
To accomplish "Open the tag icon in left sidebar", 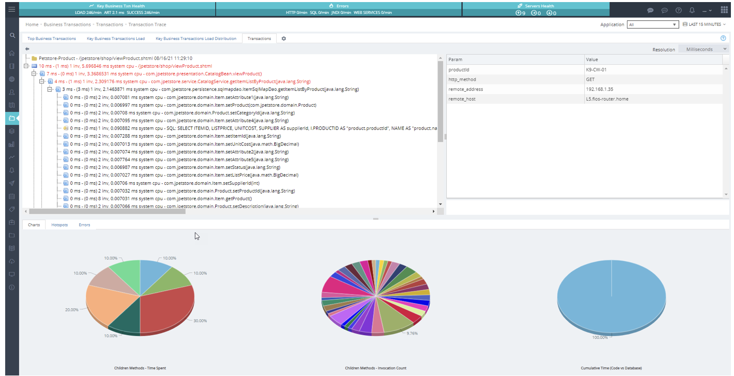I will [12, 209].
